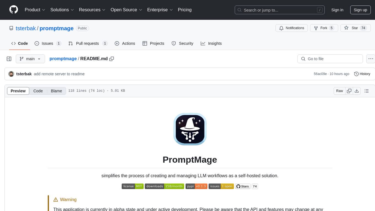Screen dimensions: 375x211
Task: Open the Issues tab
Action: pyautogui.click(x=48, y=43)
